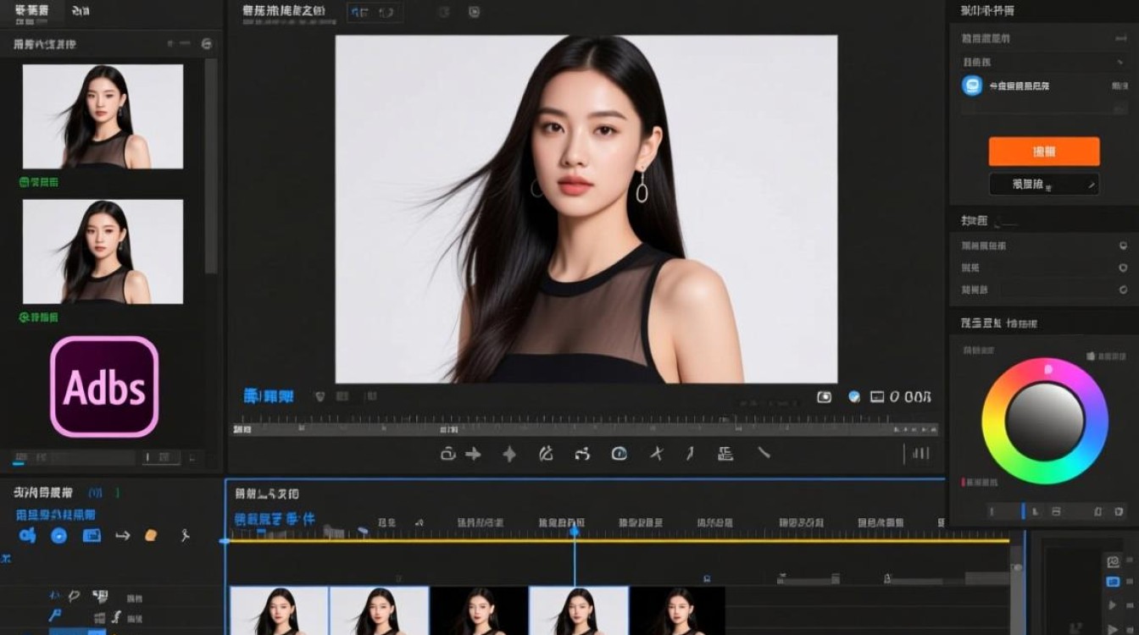
Task: Open the vertical bars audio meter icon
Action: 920,454
